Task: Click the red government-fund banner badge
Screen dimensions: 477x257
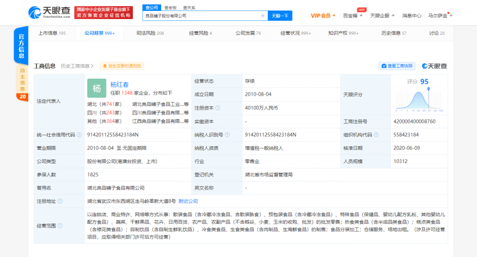Action: 104,13
